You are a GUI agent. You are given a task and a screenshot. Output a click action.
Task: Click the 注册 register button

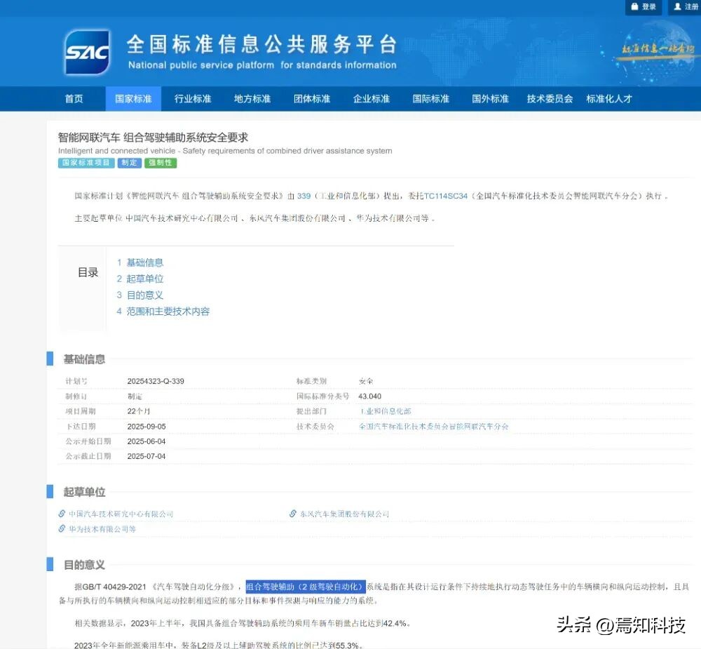(686, 7)
